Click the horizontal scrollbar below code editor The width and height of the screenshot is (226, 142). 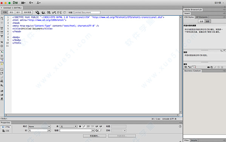(92, 115)
